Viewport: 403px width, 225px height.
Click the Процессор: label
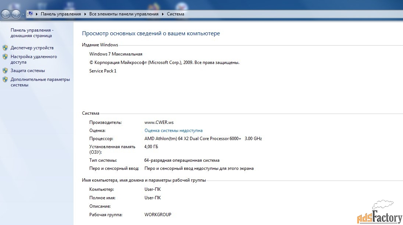101,139
